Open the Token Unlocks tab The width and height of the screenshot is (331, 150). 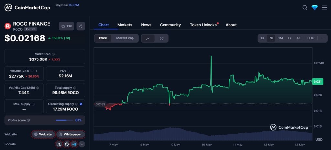tap(203, 25)
